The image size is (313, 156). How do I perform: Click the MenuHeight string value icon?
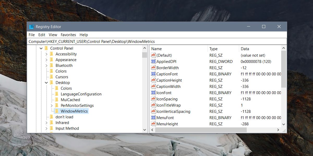click(x=153, y=124)
